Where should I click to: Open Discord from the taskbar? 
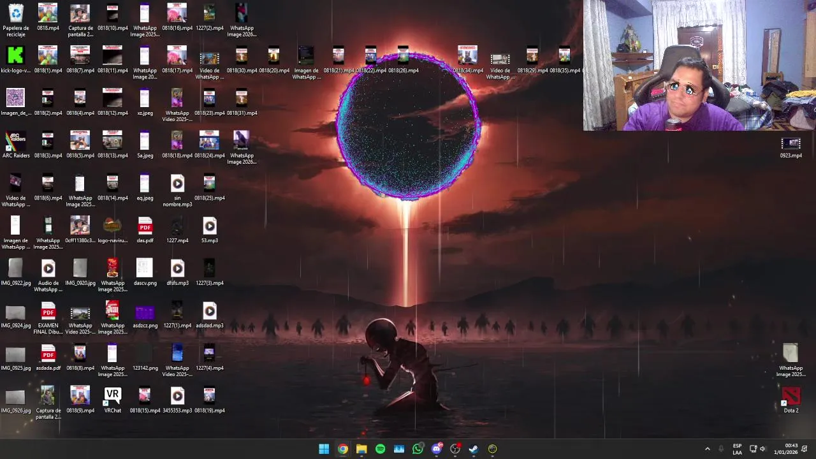click(437, 449)
